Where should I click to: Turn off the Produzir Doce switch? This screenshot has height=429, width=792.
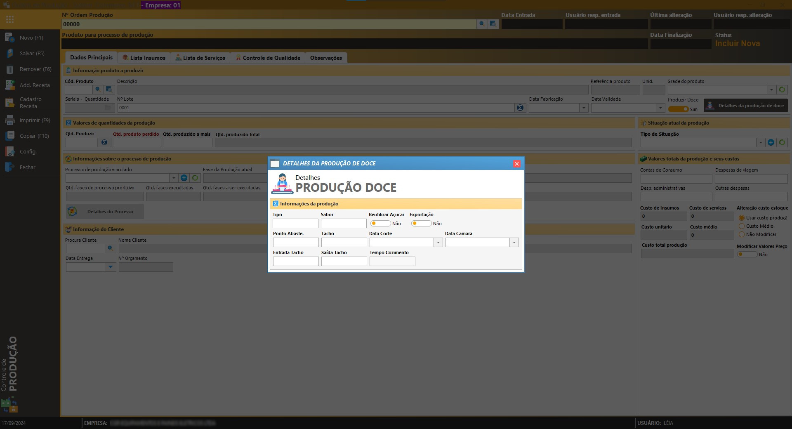(678, 109)
